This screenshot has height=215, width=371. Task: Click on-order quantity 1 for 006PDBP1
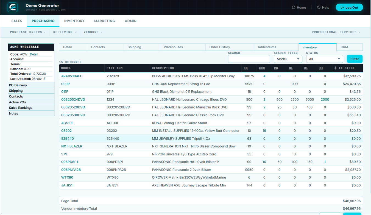pos(325,162)
